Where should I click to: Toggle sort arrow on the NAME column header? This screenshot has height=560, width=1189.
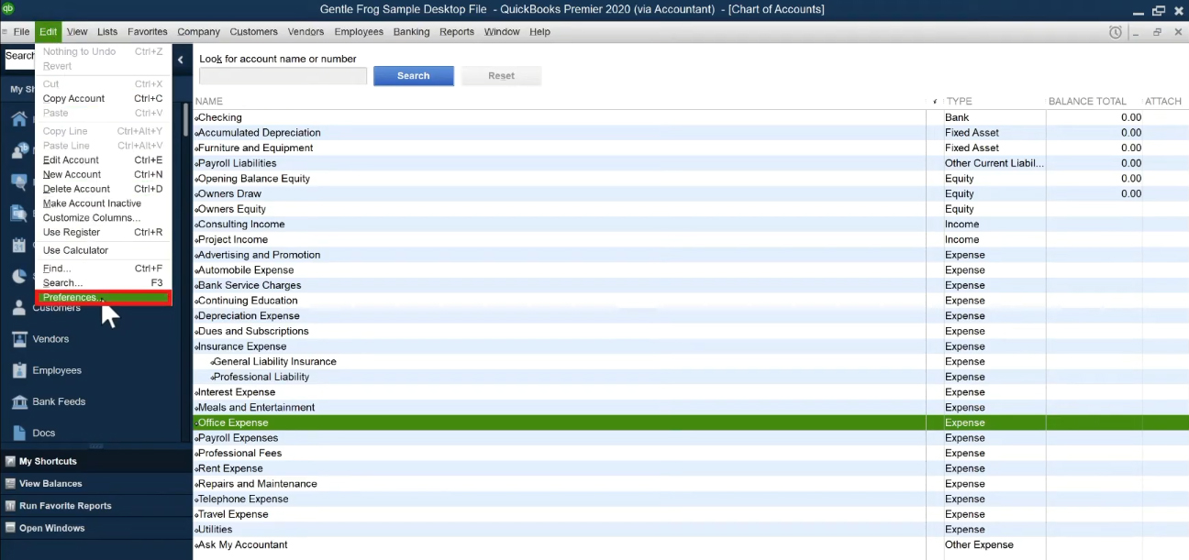pos(935,102)
